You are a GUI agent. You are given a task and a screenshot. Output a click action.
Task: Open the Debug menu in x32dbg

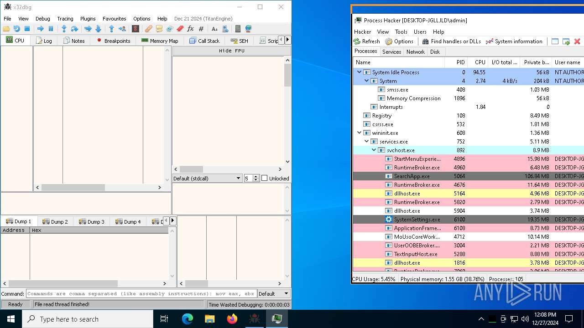point(43,19)
